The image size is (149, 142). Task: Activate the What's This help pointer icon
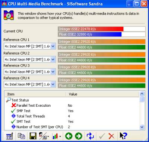pyautogui.click(x=123, y=136)
